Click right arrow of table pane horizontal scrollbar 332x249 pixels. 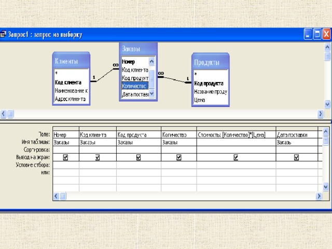[321, 114]
